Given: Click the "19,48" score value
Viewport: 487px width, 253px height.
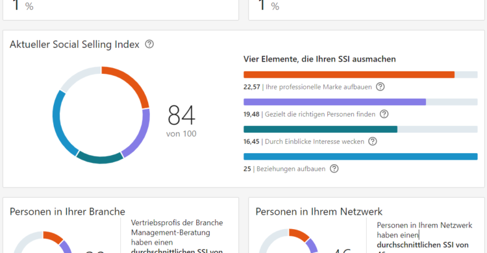Looking at the screenshot, I should tap(251, 114).
